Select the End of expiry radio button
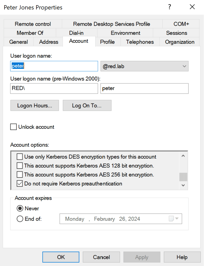Viewport: 204px width, 266px height. click(20, 219)
